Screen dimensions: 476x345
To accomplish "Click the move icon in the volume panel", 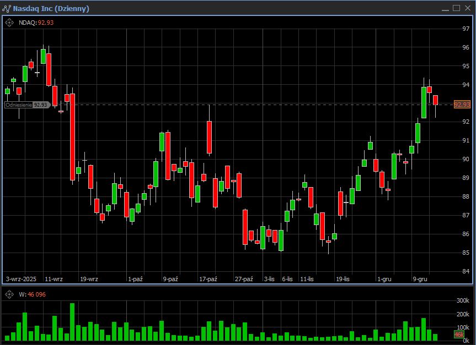I will click(x=9, y=294).
